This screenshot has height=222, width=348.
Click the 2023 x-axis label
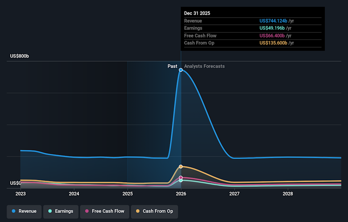(x=21, y=194)
